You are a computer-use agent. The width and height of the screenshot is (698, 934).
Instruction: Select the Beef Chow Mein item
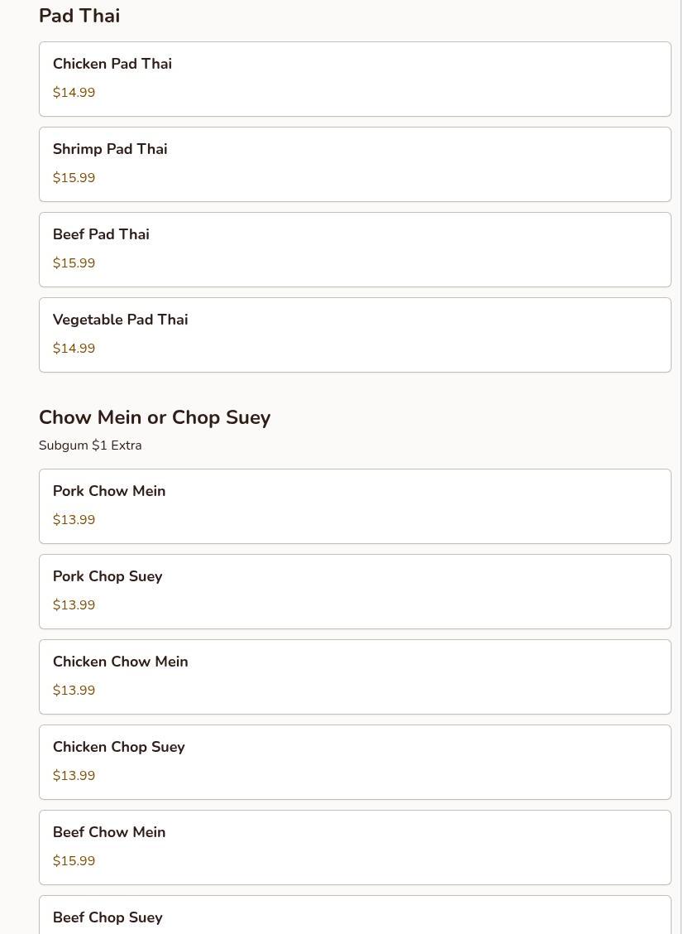coord(355,847)
